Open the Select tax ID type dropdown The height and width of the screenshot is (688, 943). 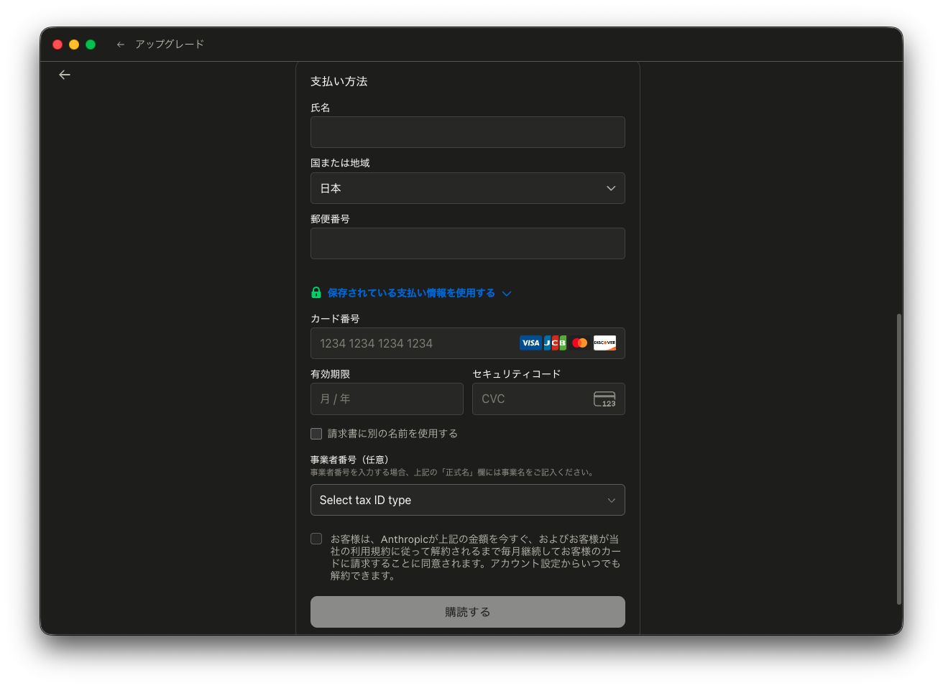coord(468,500)
